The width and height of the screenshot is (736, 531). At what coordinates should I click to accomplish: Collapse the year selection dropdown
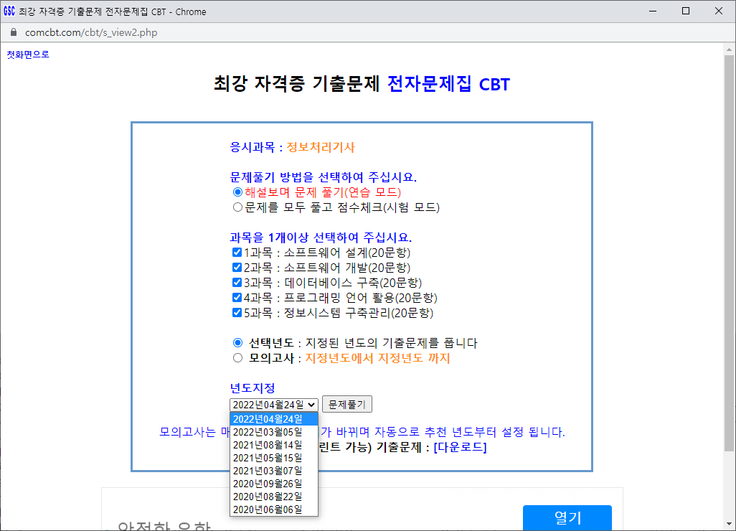(x=273, y=405)
